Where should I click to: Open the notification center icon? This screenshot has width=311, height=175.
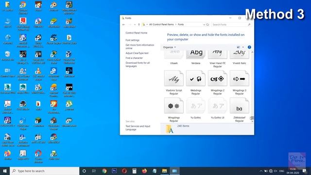[x=305, y=171]
